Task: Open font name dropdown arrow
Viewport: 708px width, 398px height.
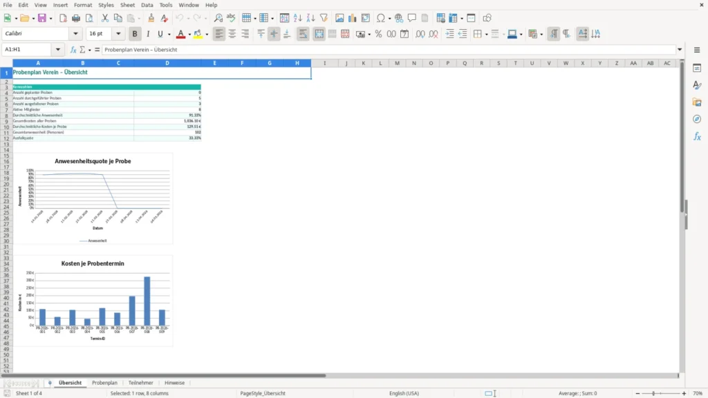Action: coord(75,33)
